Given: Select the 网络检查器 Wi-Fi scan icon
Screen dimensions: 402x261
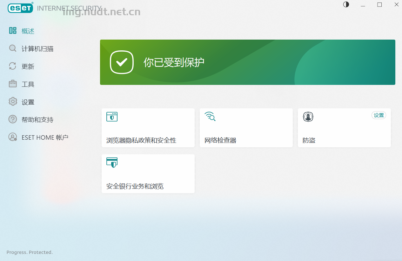Looking at the screenshot, I should [x=210, y=117].
